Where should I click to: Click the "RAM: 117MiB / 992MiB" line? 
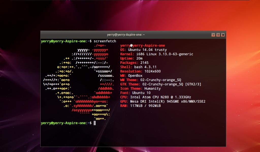point(140,106)
